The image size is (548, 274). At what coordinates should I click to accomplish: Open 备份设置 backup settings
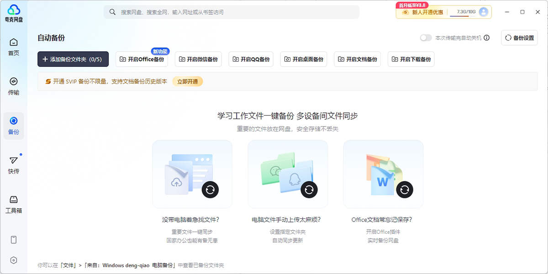click(x=519, y=37)
